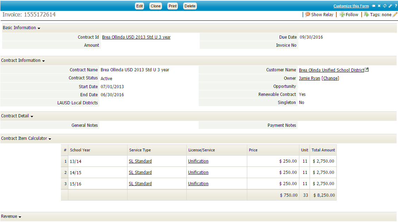Screen dimensions: 398x222
Task: Click the Print button
Action: pos(173,6)
